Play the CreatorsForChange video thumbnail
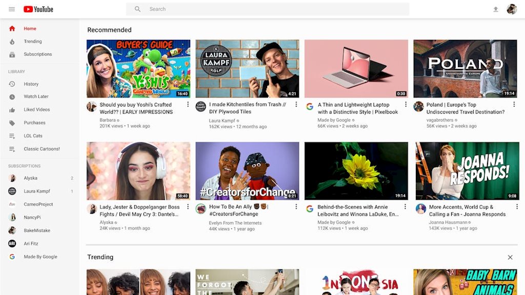Viewport: 525px width, 295px height. click(x=247, y=171)
